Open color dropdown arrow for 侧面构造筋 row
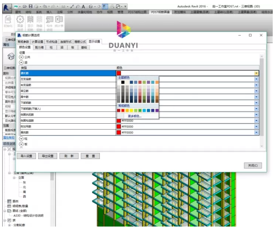Image resolution: width=276 pixels, height=228 pixels. pyautogui.click(x=256, y=121)
